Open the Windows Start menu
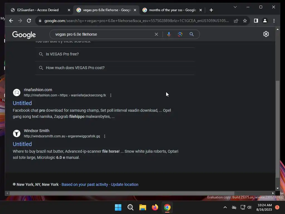The image size is (285, 214). [118, 207]
